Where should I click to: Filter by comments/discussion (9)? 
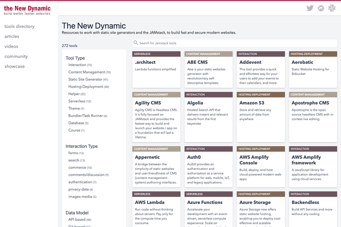pos(89,175)
